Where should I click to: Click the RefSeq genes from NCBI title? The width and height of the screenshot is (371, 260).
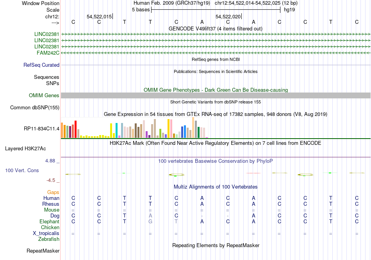216,59
